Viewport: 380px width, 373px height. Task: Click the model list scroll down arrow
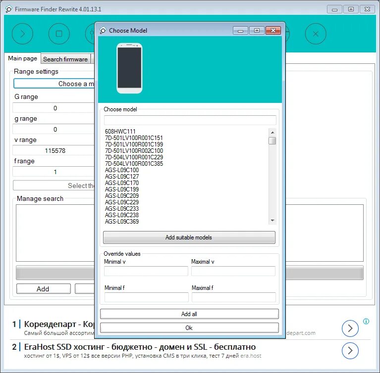click(272, 221)
